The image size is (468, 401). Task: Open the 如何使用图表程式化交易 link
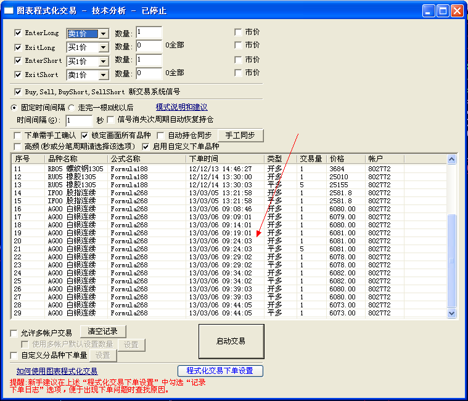57,371
